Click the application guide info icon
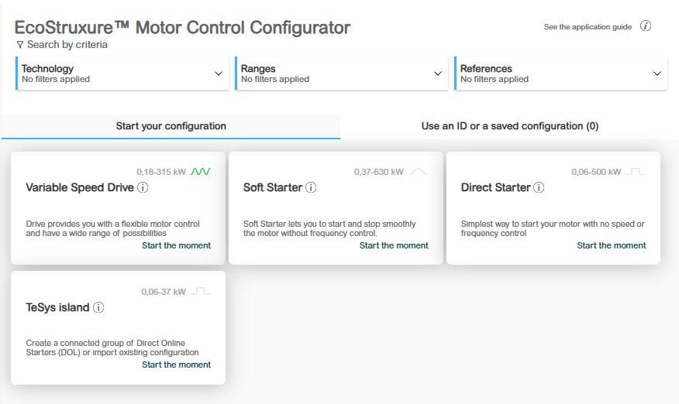 [x=646, y=26]
